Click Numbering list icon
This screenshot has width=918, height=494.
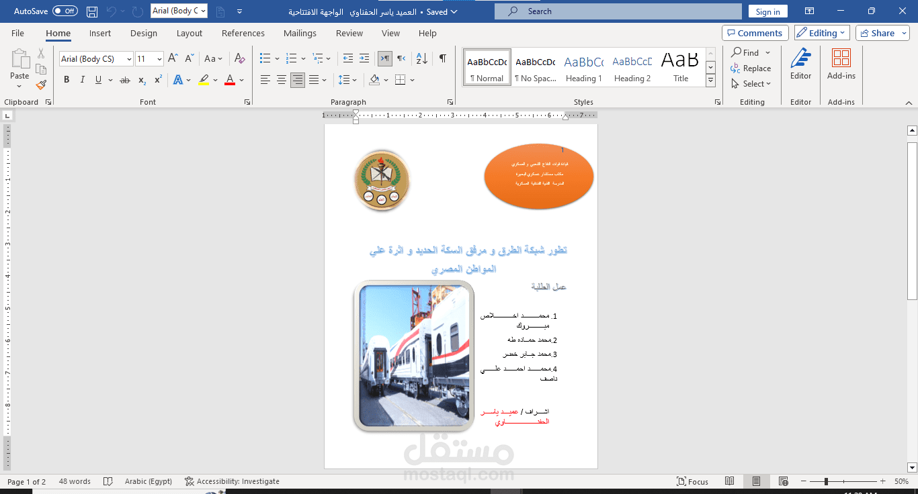point(291,58)
